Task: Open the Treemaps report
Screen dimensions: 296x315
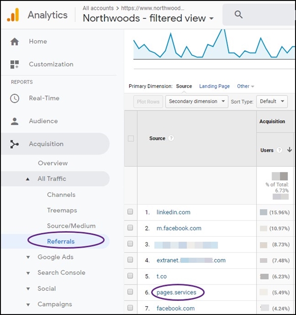Action: point(62,210)
